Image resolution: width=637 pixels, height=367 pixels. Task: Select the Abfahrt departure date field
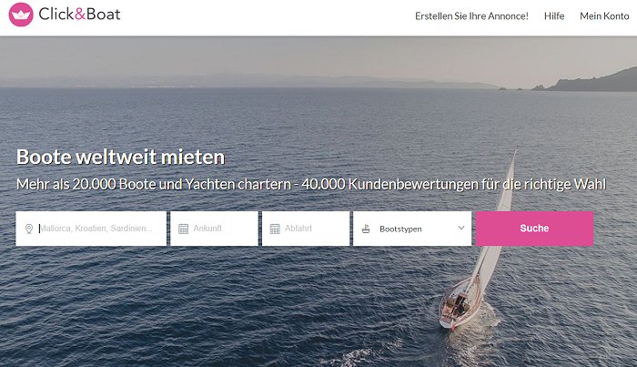click(x=306, y=229)
